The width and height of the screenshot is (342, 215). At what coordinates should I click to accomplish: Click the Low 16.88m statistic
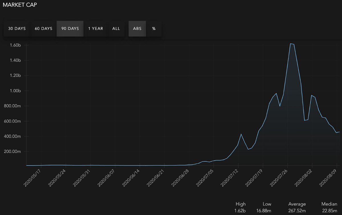[264, 207]
